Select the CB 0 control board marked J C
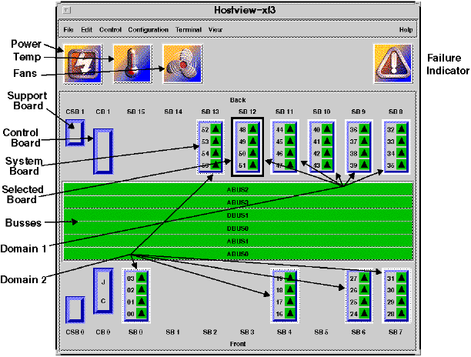Image resolution: width=471 pixels, height=357 pixels. pos(102,291)
